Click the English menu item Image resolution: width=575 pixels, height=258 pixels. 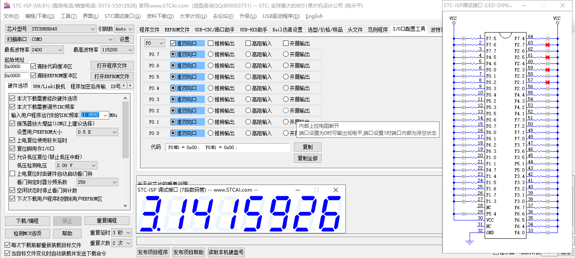(x=314, y=16)
